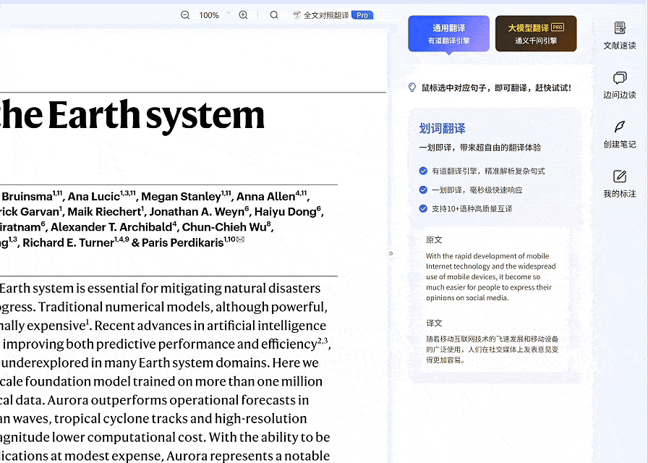Viewport: 648px width, 463px height.
Task: Click the check icon beside 有道翻译引擎，精准解析复杂句式
Action: (x=423, y=171)
